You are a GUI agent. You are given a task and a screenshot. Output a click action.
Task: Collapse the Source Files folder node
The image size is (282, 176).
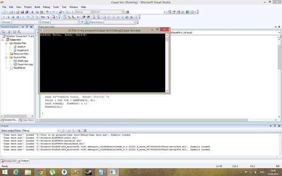coord(6,57)
